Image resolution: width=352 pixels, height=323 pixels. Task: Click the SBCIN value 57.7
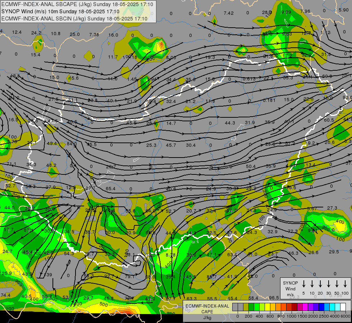coord(9,230)
